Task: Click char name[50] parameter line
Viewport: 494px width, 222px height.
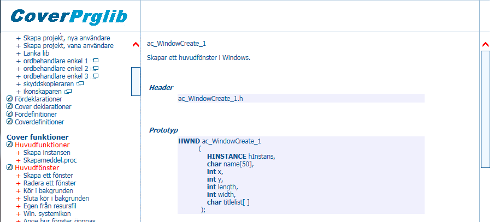Action: click(x=230, y=164)
